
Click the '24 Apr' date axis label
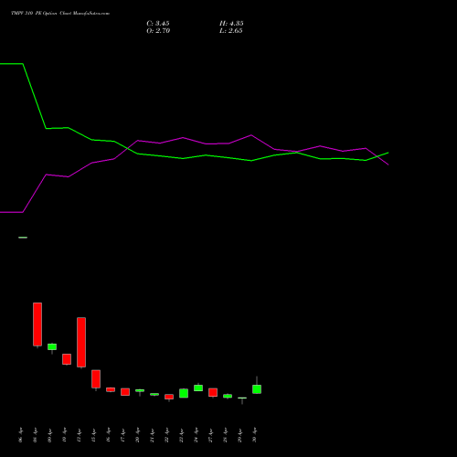point(196,435)
